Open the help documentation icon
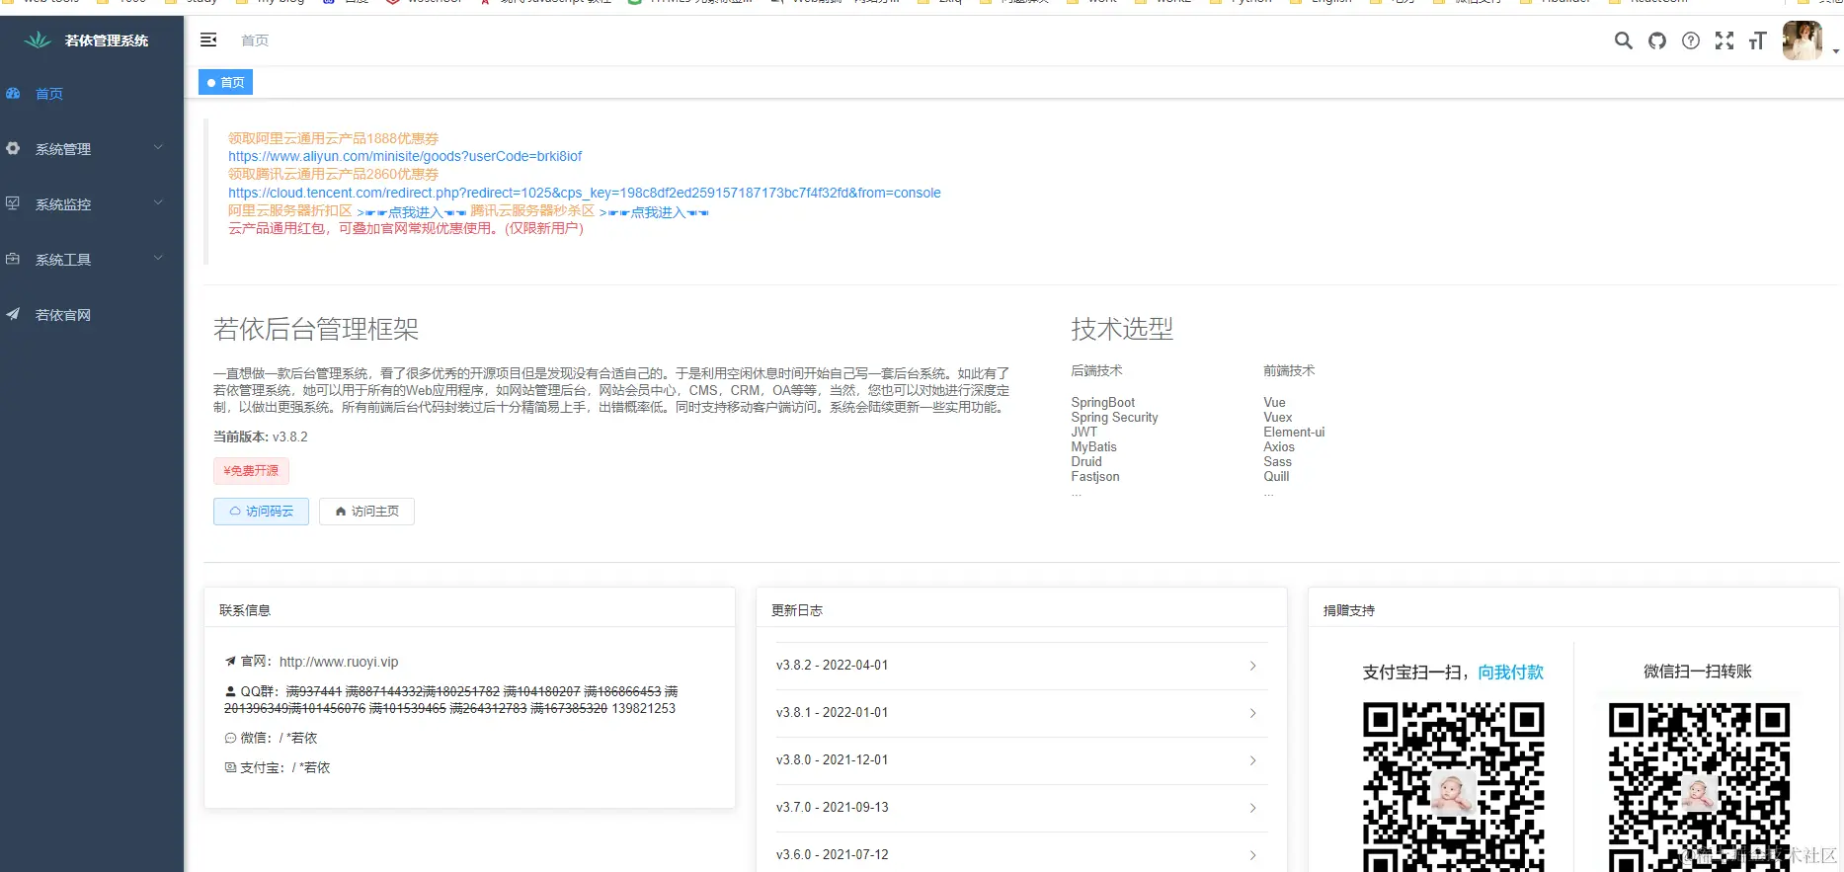 (x=1691, y=40)
